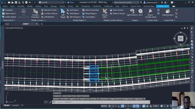Click the signed-in user account button
195x109 pixels.
point(151,2)
